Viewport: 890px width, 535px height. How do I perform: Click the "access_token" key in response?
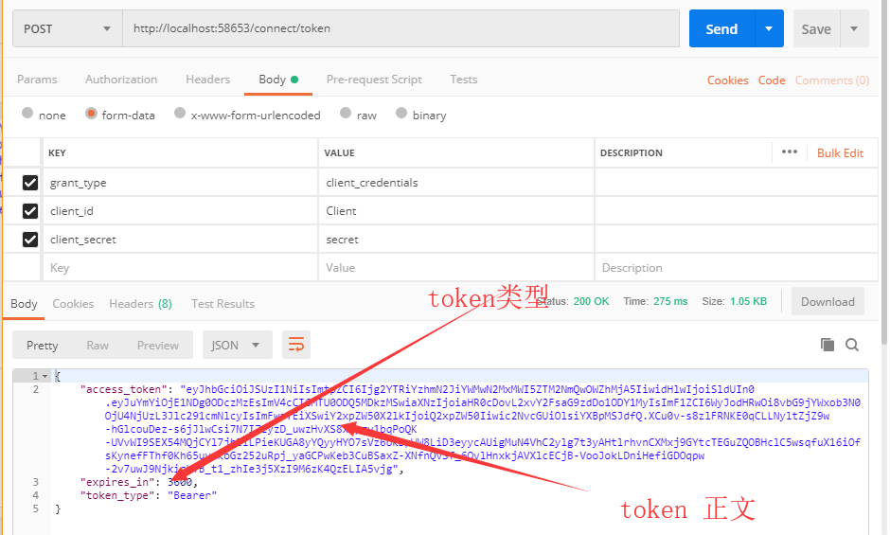pyautogui.click(x=124, y=389)
